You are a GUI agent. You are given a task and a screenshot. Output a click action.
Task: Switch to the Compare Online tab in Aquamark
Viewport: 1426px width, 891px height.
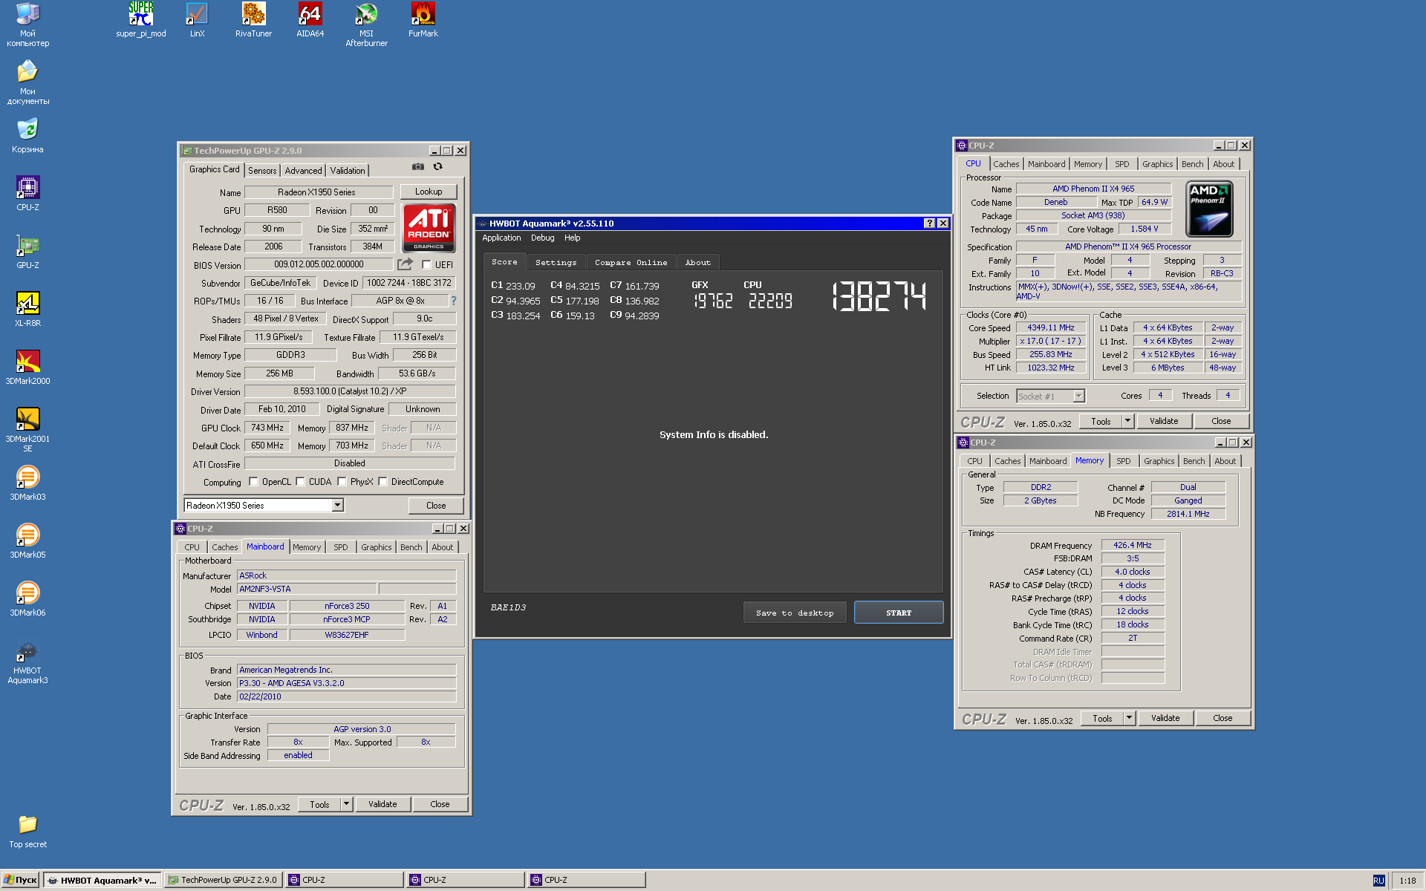point(631,262)
